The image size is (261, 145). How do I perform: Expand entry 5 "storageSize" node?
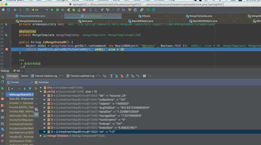(45, 116)
